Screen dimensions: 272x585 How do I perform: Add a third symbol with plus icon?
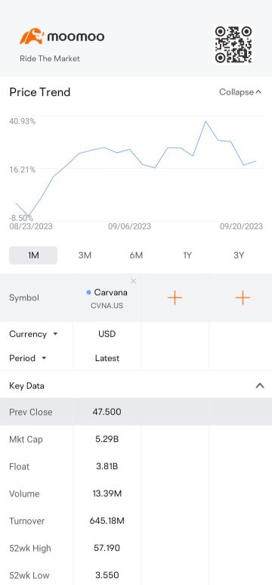click(x=243, y=297)
